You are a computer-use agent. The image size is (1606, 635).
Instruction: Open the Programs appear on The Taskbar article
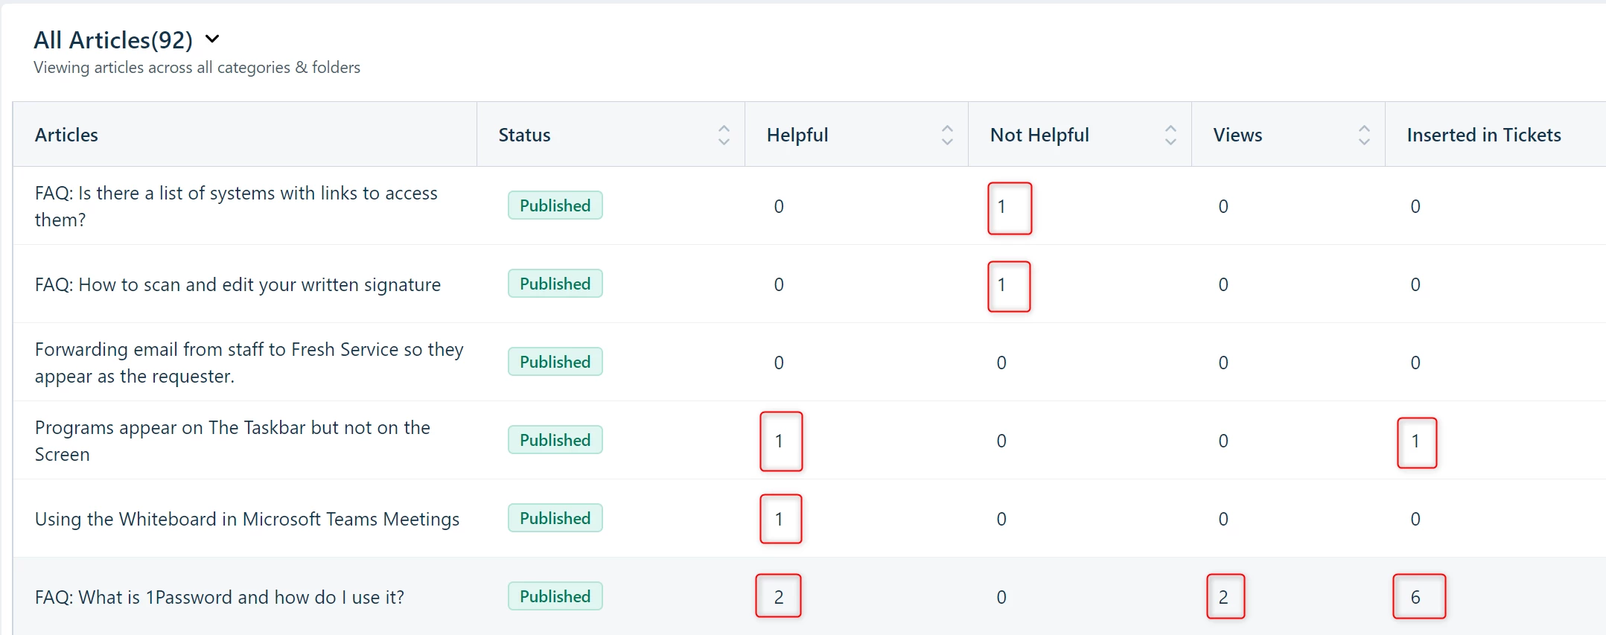click(232, 441)
